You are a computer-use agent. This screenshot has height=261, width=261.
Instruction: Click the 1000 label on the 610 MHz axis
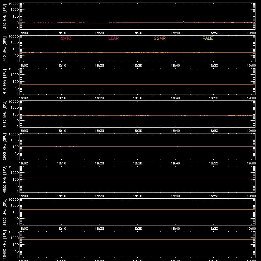[x=15, y=75]
